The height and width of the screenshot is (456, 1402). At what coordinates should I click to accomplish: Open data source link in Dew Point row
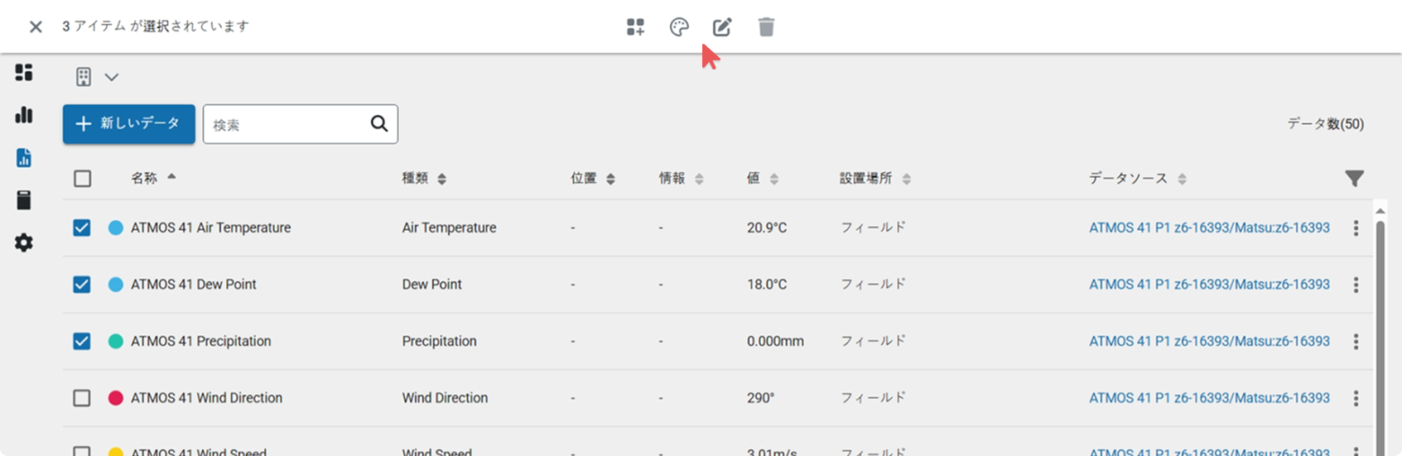(1209, 284)
